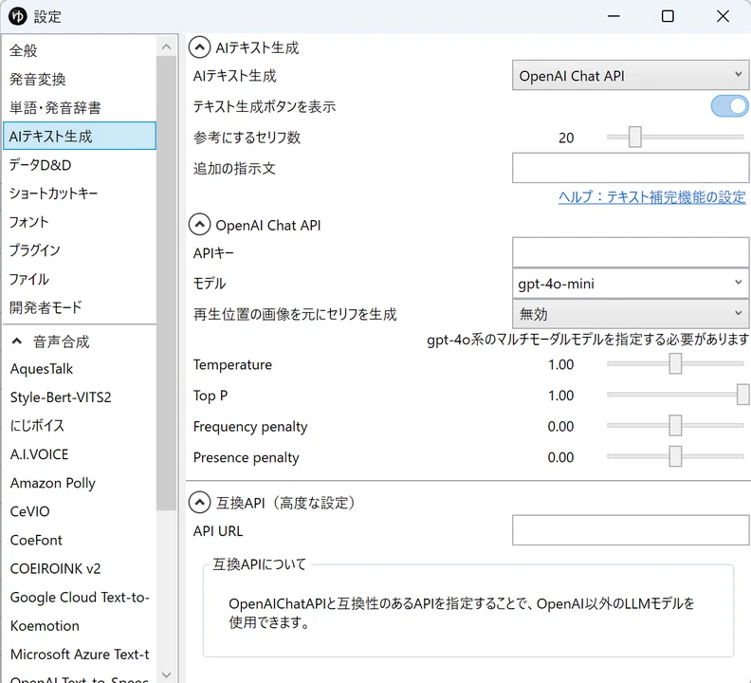
Task: Select データD&D in the sidebar
Action: click(x=80, y=165)
